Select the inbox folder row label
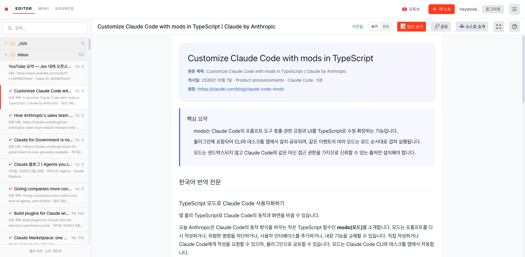 coord(23,55)
